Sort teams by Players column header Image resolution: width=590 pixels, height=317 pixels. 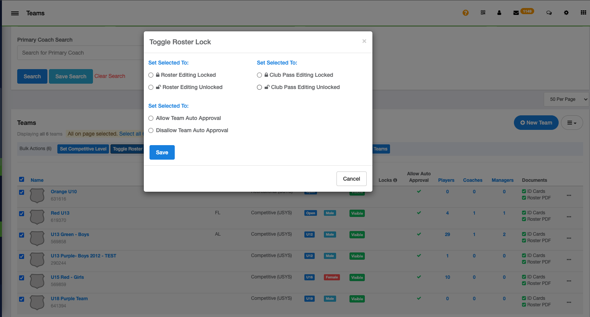[446, 180]
